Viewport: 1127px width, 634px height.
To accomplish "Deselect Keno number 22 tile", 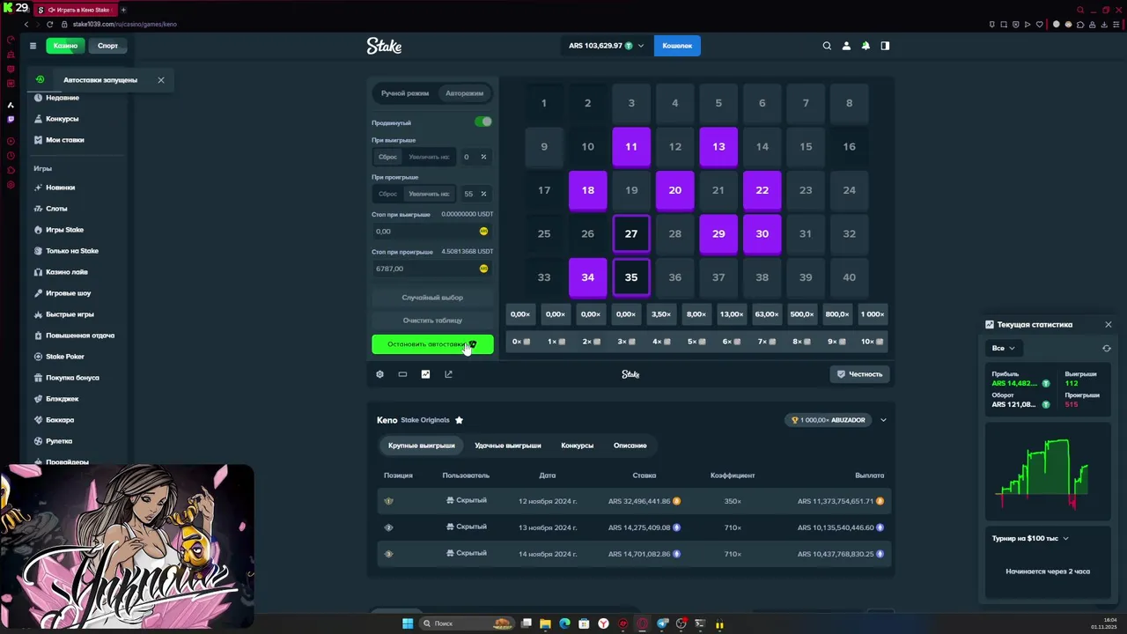I will point(762,190).
